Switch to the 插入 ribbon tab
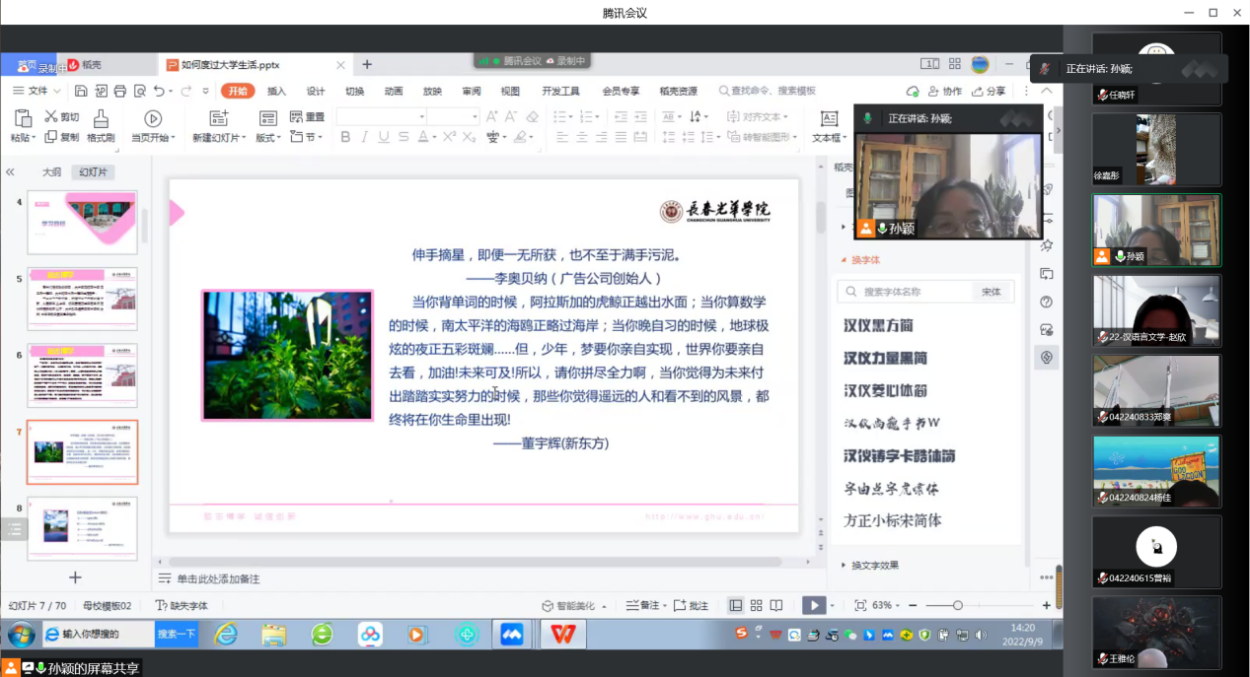The height and width of the screenshot is (677, 1250). point(276,91)
